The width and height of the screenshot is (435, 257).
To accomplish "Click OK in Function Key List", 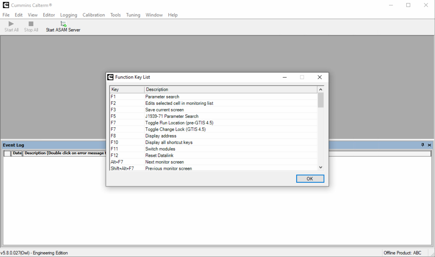I will tap(310, 179).
